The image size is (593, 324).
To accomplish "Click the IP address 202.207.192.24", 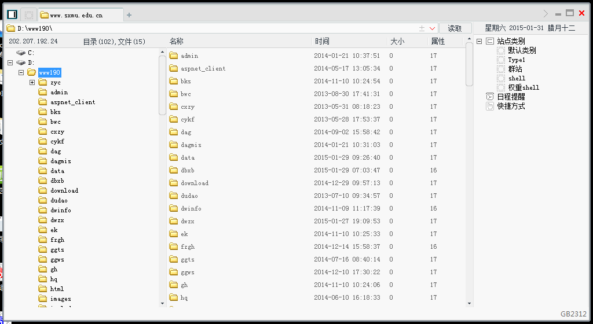I will 33,41.
